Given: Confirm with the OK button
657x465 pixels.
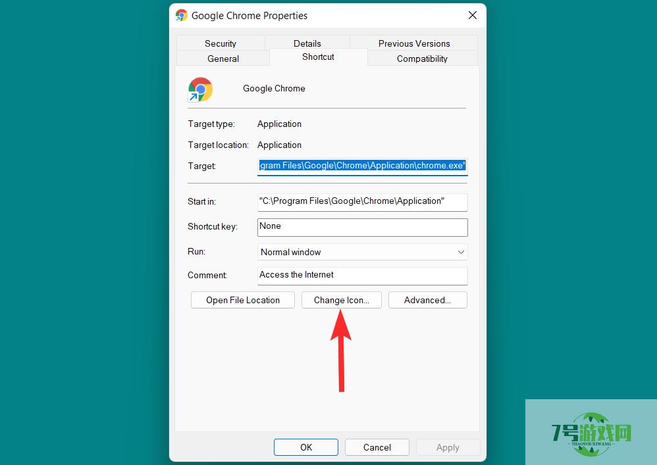Looking at the screenshot, I should tap(306, 447).
